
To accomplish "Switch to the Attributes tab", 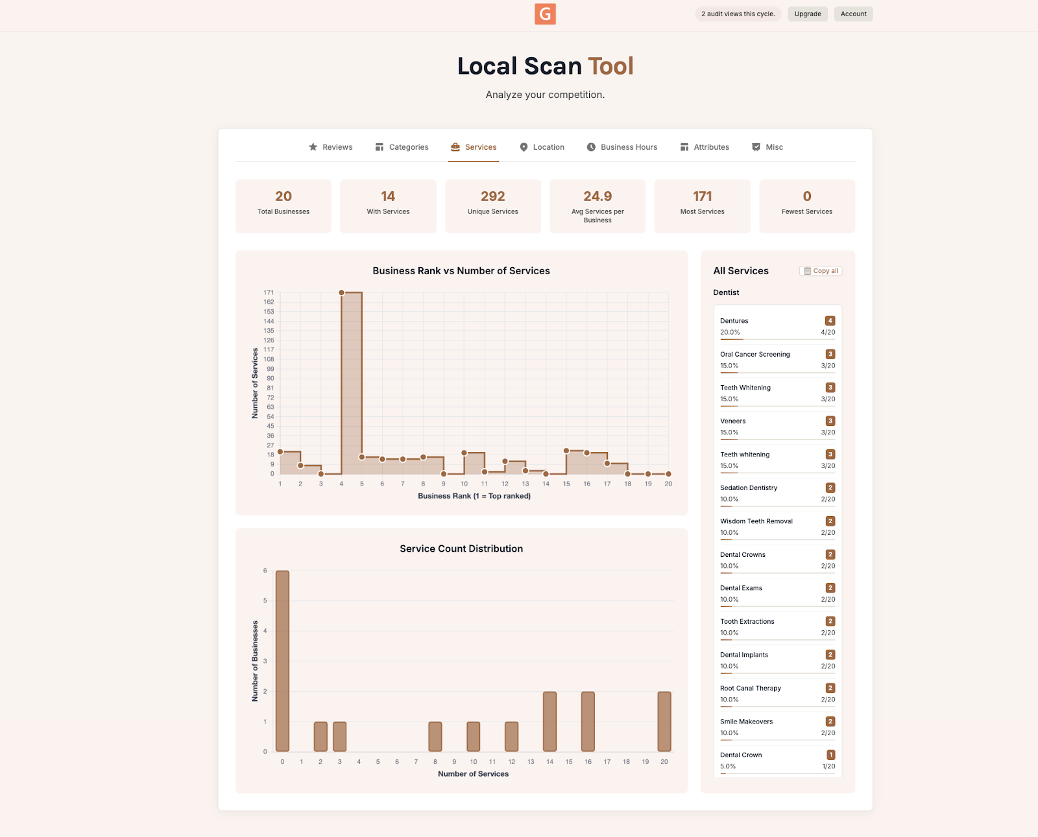I will tap(705, 147).
